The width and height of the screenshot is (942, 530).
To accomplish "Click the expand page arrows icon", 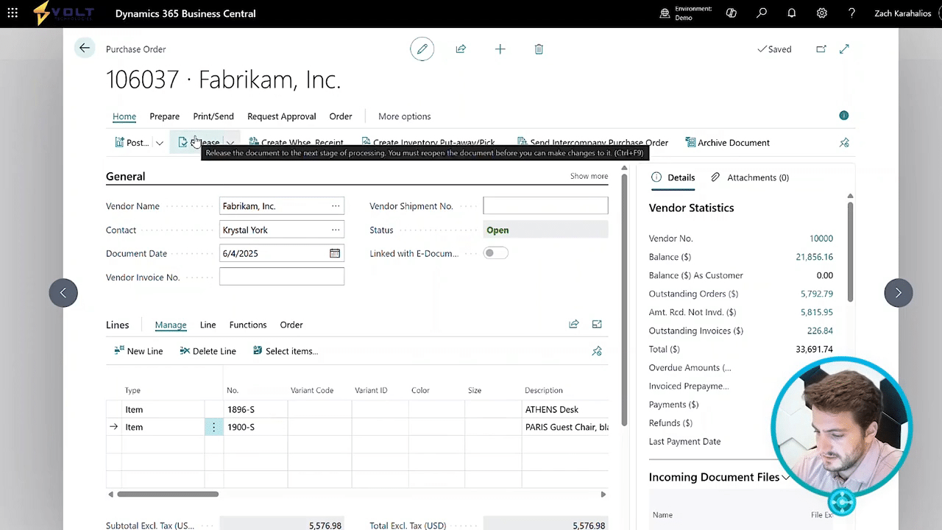I will pyautogui.click(x=844, y=49).
